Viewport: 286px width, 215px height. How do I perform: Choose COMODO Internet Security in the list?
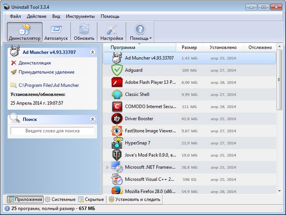point(149,106)
